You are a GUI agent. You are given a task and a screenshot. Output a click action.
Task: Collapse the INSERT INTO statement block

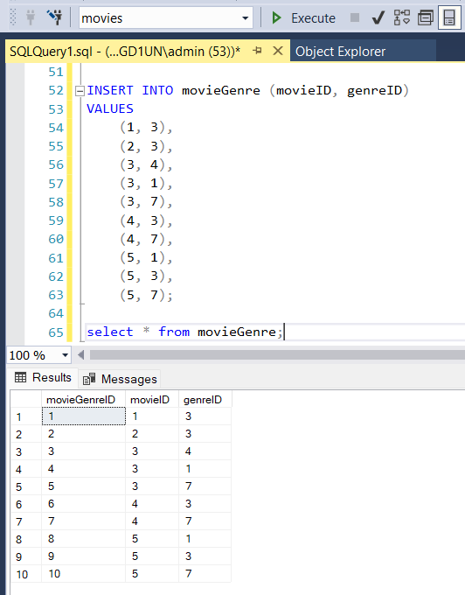80,91
